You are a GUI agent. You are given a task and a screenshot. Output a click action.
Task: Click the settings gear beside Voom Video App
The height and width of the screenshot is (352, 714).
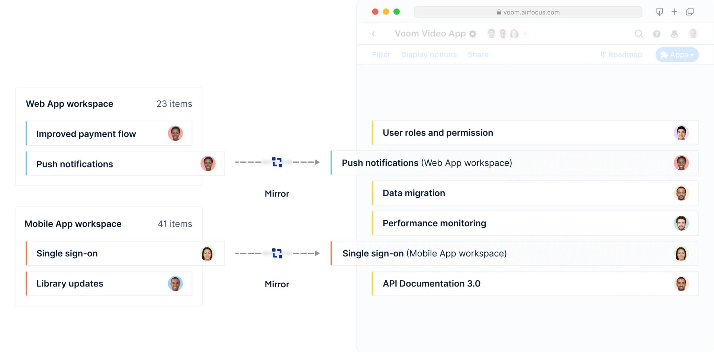point(473,34)
